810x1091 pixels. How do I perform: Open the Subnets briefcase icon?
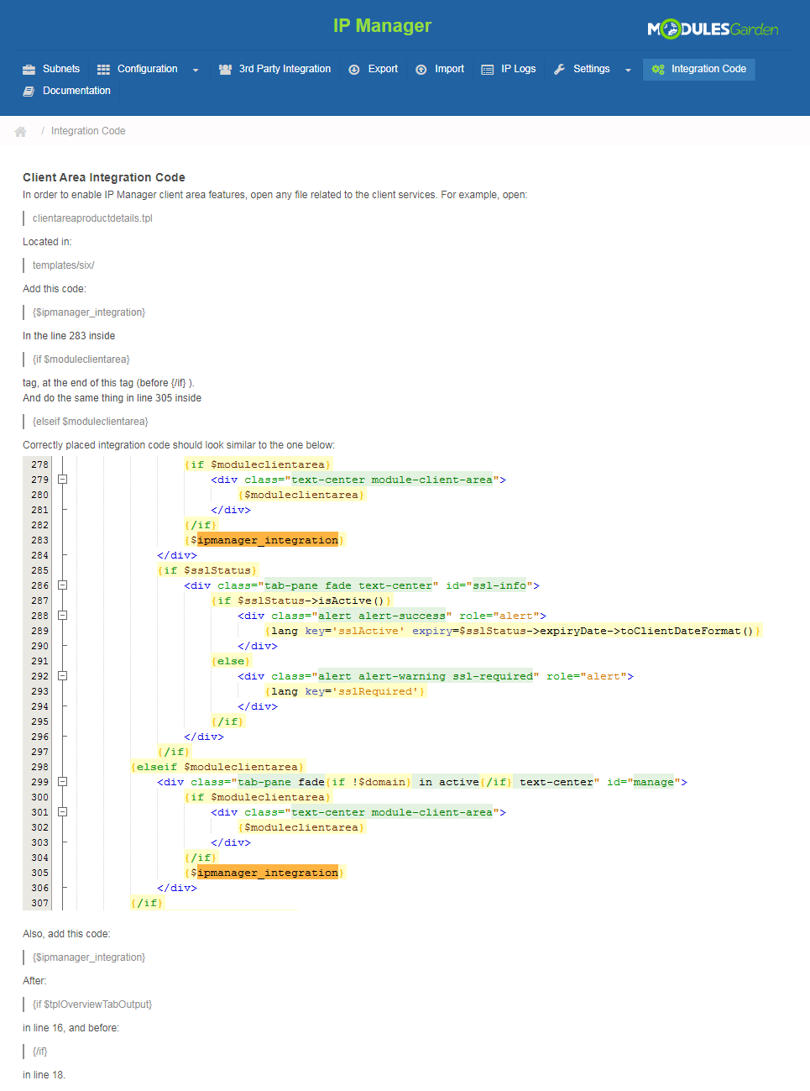point(29,70)
